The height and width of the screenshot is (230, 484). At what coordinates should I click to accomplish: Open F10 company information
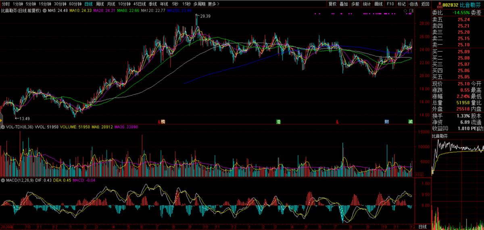[390, 4]
